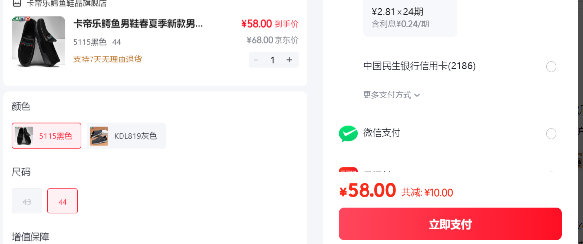Image resolution: width=583 pixels, height=244 pixels.
Task: Increase quantity with the plus button
Action: pos(289,60)
